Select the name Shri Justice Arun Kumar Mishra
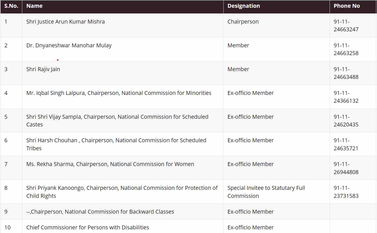This screenshot has height=233, width=377. tap(66, 22)
